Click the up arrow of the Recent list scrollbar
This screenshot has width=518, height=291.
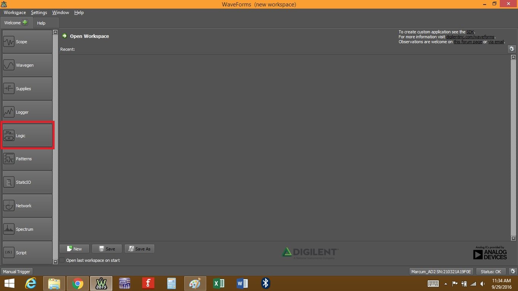point(513,57)
